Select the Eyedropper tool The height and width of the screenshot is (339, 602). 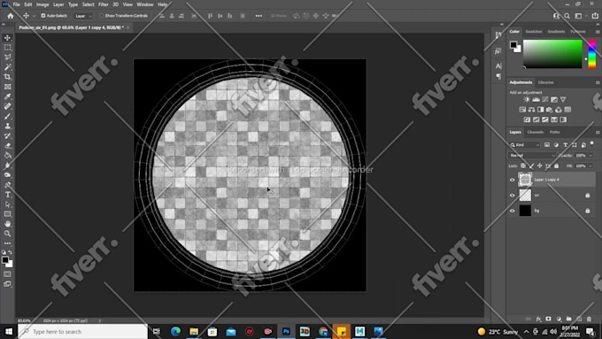click(7, 96)
